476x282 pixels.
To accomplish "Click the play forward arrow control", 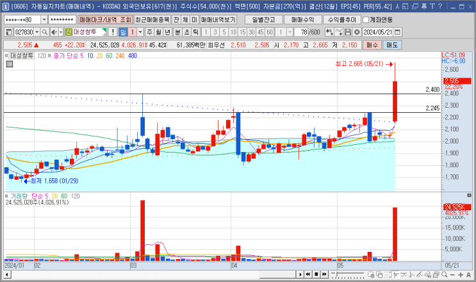I will coord(300,274).
